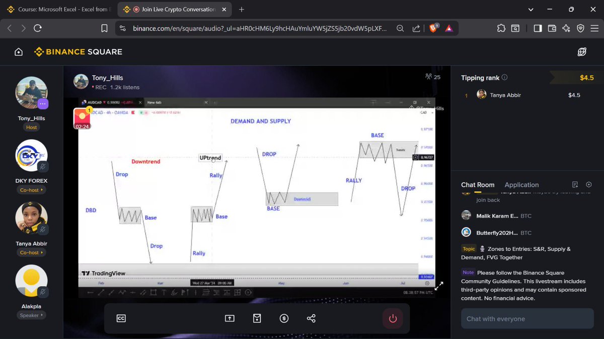The height and width of the screenshot is (339, 604).
Task: Bookmark this page
Action: coord(104,29)
